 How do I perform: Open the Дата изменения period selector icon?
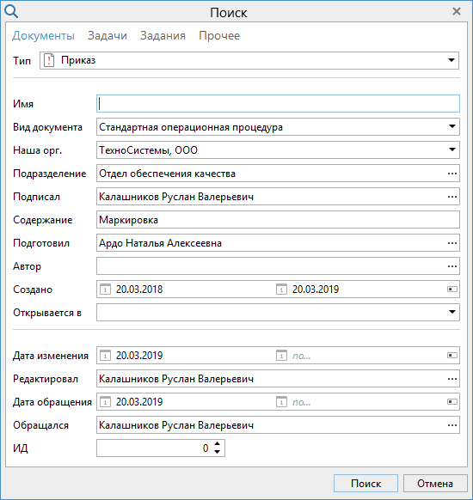(452, 355)
